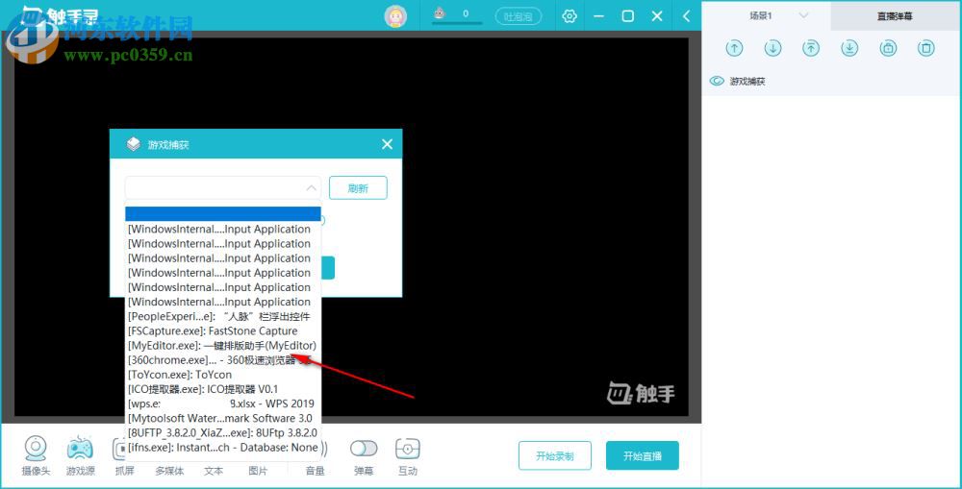
Task: Move the source to the top
Action: pyautogui.click(x=811, y=48)
